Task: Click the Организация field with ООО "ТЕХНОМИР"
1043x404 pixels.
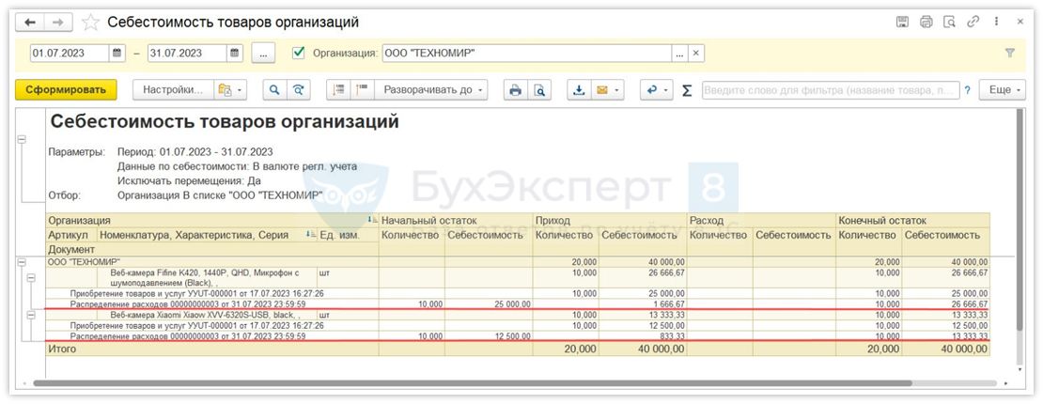Action: point(527,54)
